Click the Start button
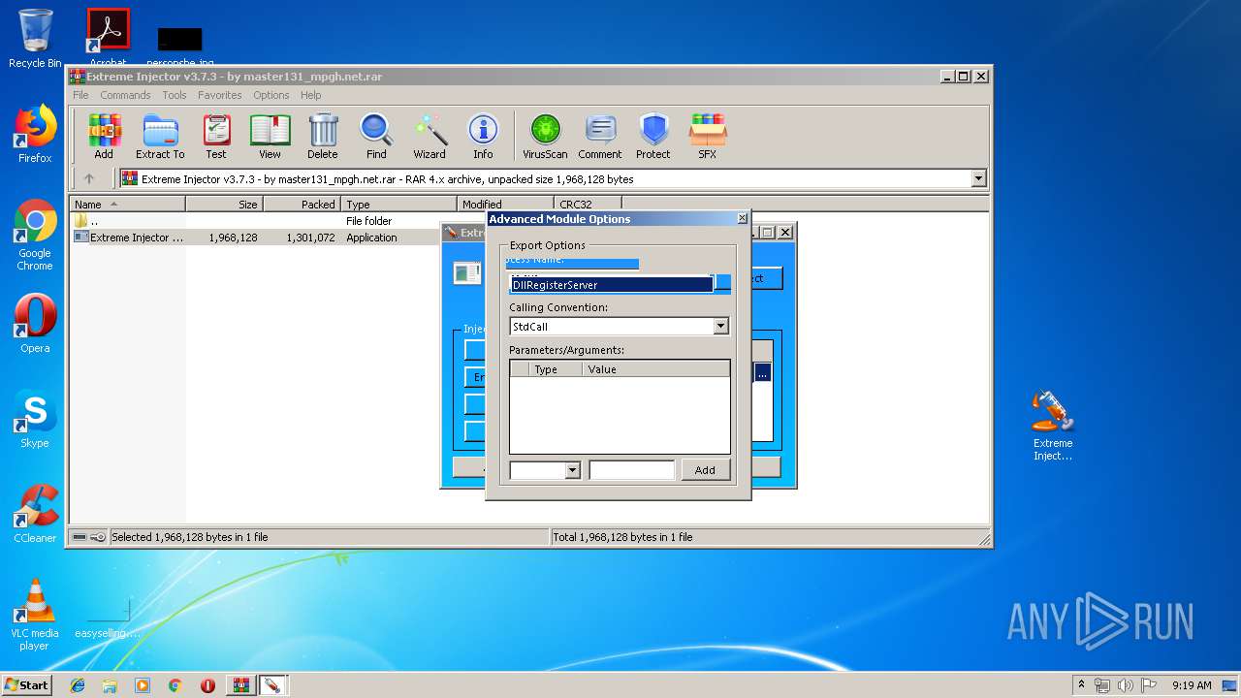Screen dimensions: 1241x698 coord(26,685)
